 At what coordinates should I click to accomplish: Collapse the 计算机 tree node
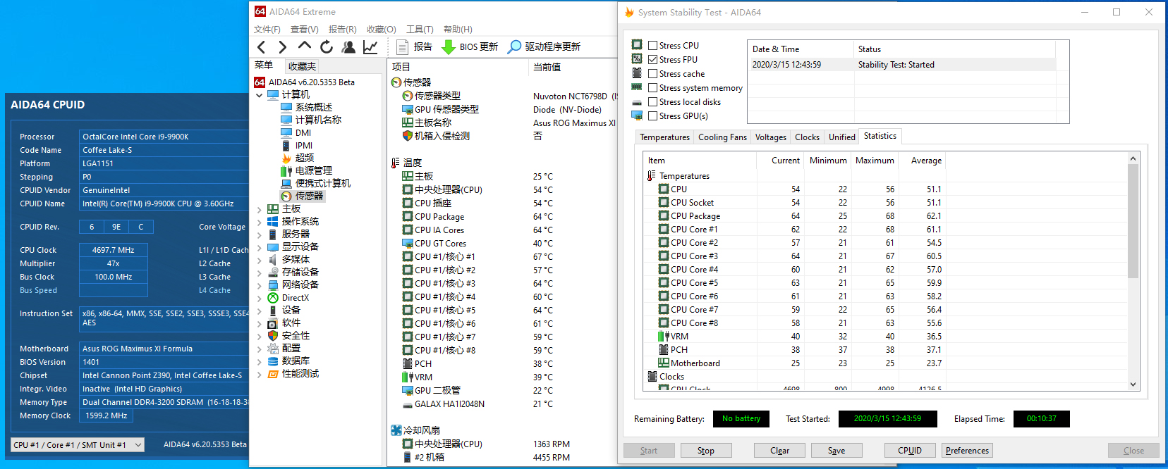[259, 95]
